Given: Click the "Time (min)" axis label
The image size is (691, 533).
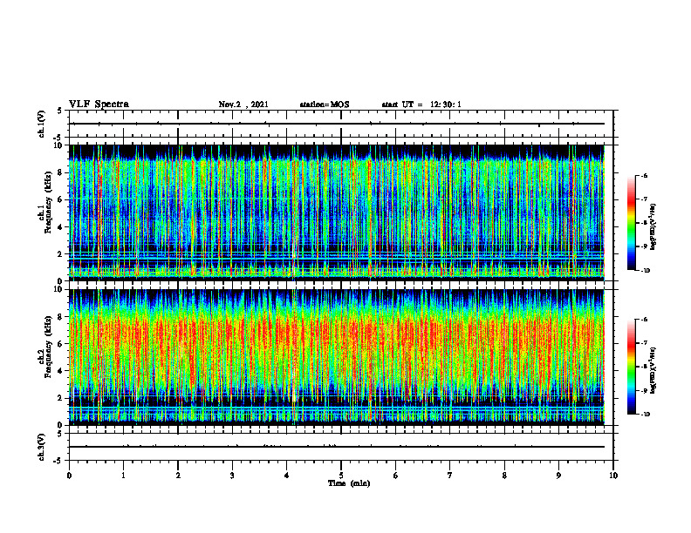Looking at the screenshot, I should [349, 483].
